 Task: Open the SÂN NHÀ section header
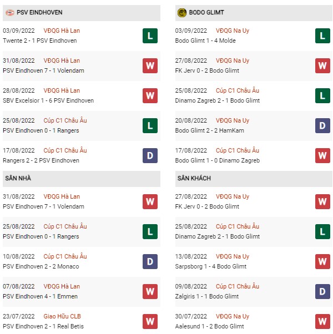(82, 179)
